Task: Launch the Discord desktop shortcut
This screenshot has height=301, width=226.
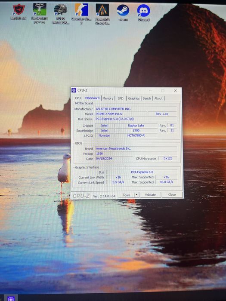Action: (x=143, y=12)
